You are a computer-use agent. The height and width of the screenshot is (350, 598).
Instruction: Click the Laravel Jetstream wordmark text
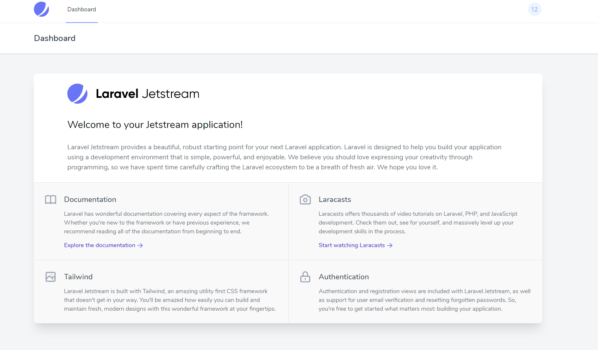pyautogui.click(x=148, y=94)
